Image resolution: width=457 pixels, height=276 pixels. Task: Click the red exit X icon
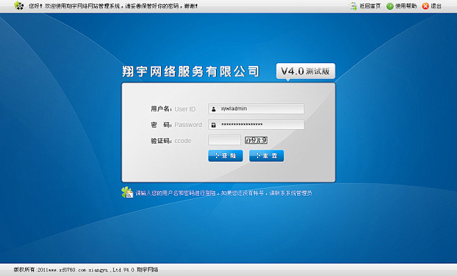(425, 6)
